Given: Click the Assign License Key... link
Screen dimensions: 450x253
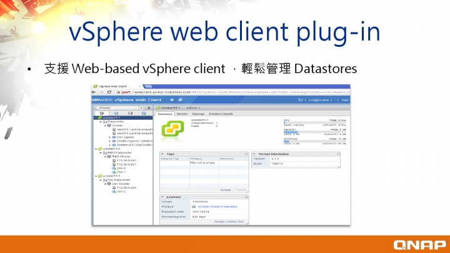Looking at the screenshot, I should (230, 222).
